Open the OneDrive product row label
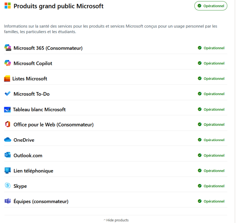Screen dimensions: 236x223 [x=24, y=140]
